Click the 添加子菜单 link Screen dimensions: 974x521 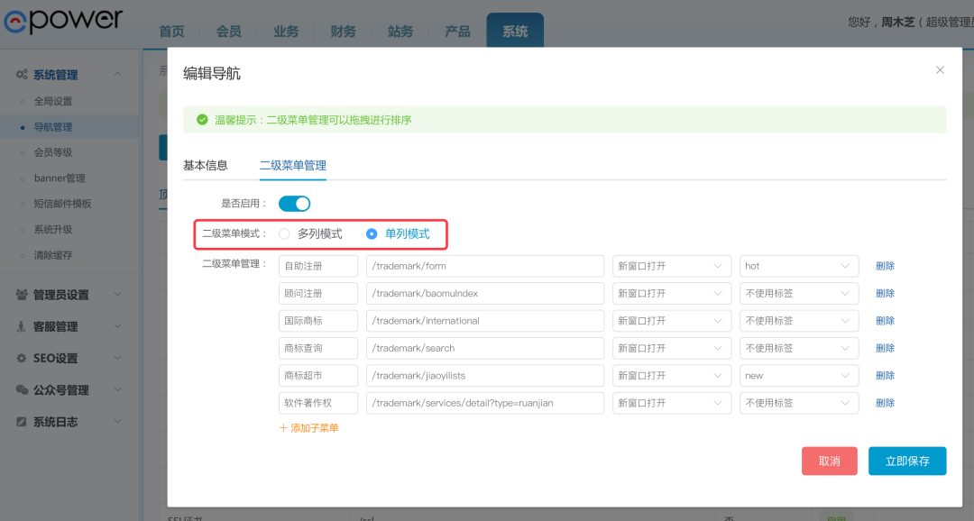point(309,428)
